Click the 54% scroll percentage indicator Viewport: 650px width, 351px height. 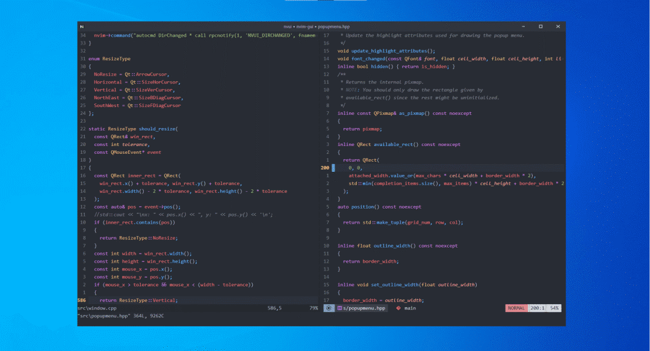click(x=555, y=308)
